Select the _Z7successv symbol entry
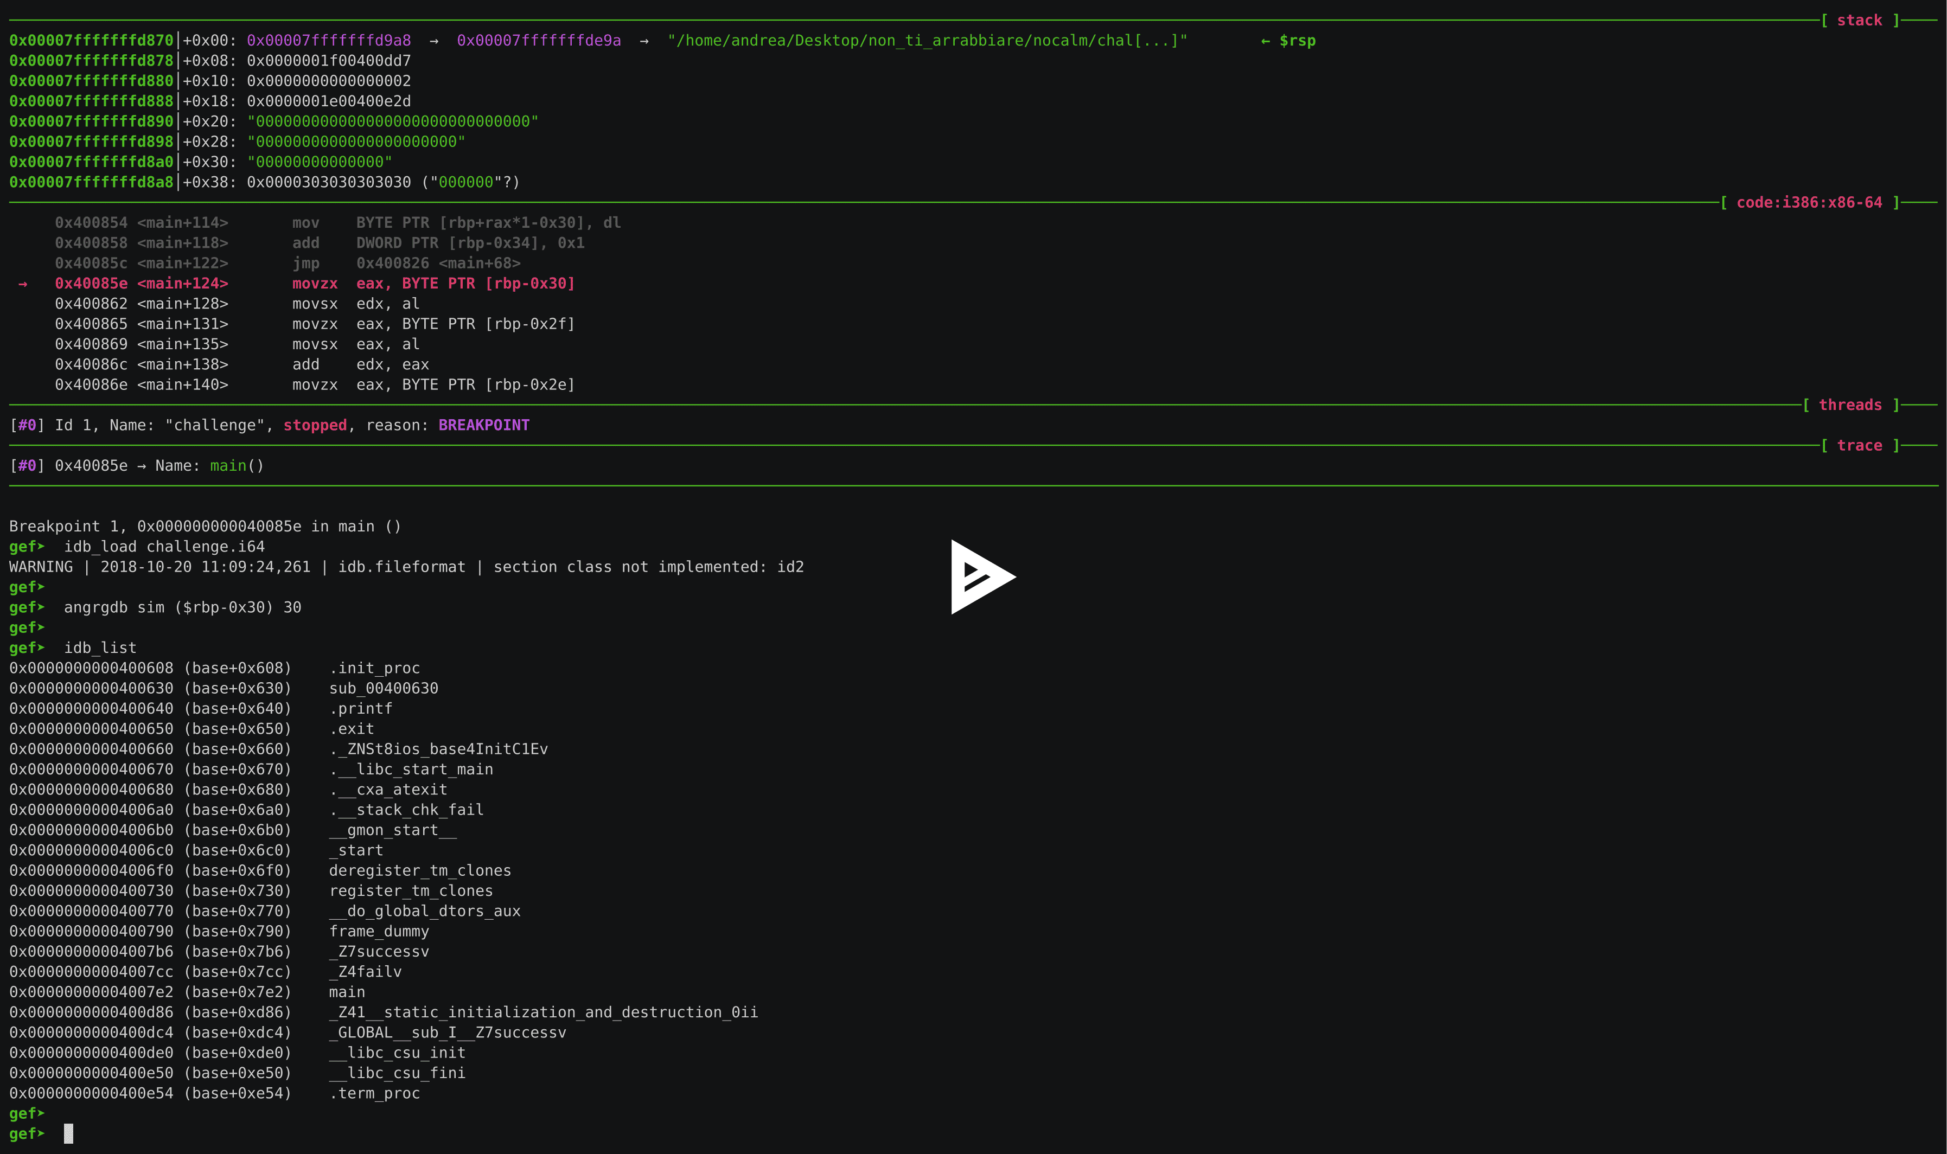1947x1154 pixels. click(378, 951)
